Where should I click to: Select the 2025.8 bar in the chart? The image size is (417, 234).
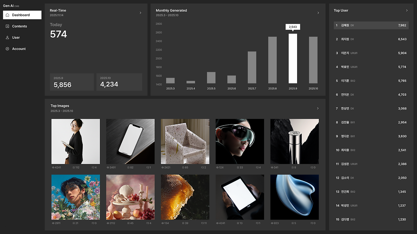point(272,60)
